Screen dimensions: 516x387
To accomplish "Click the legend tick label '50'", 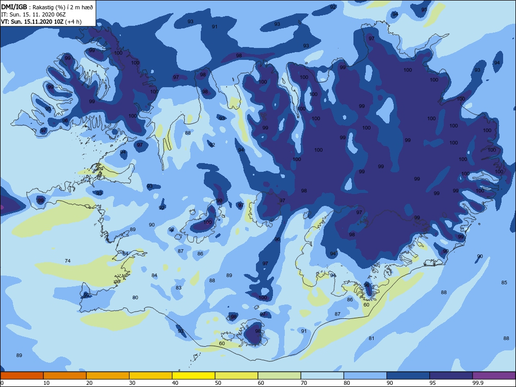I will point(218,383).
